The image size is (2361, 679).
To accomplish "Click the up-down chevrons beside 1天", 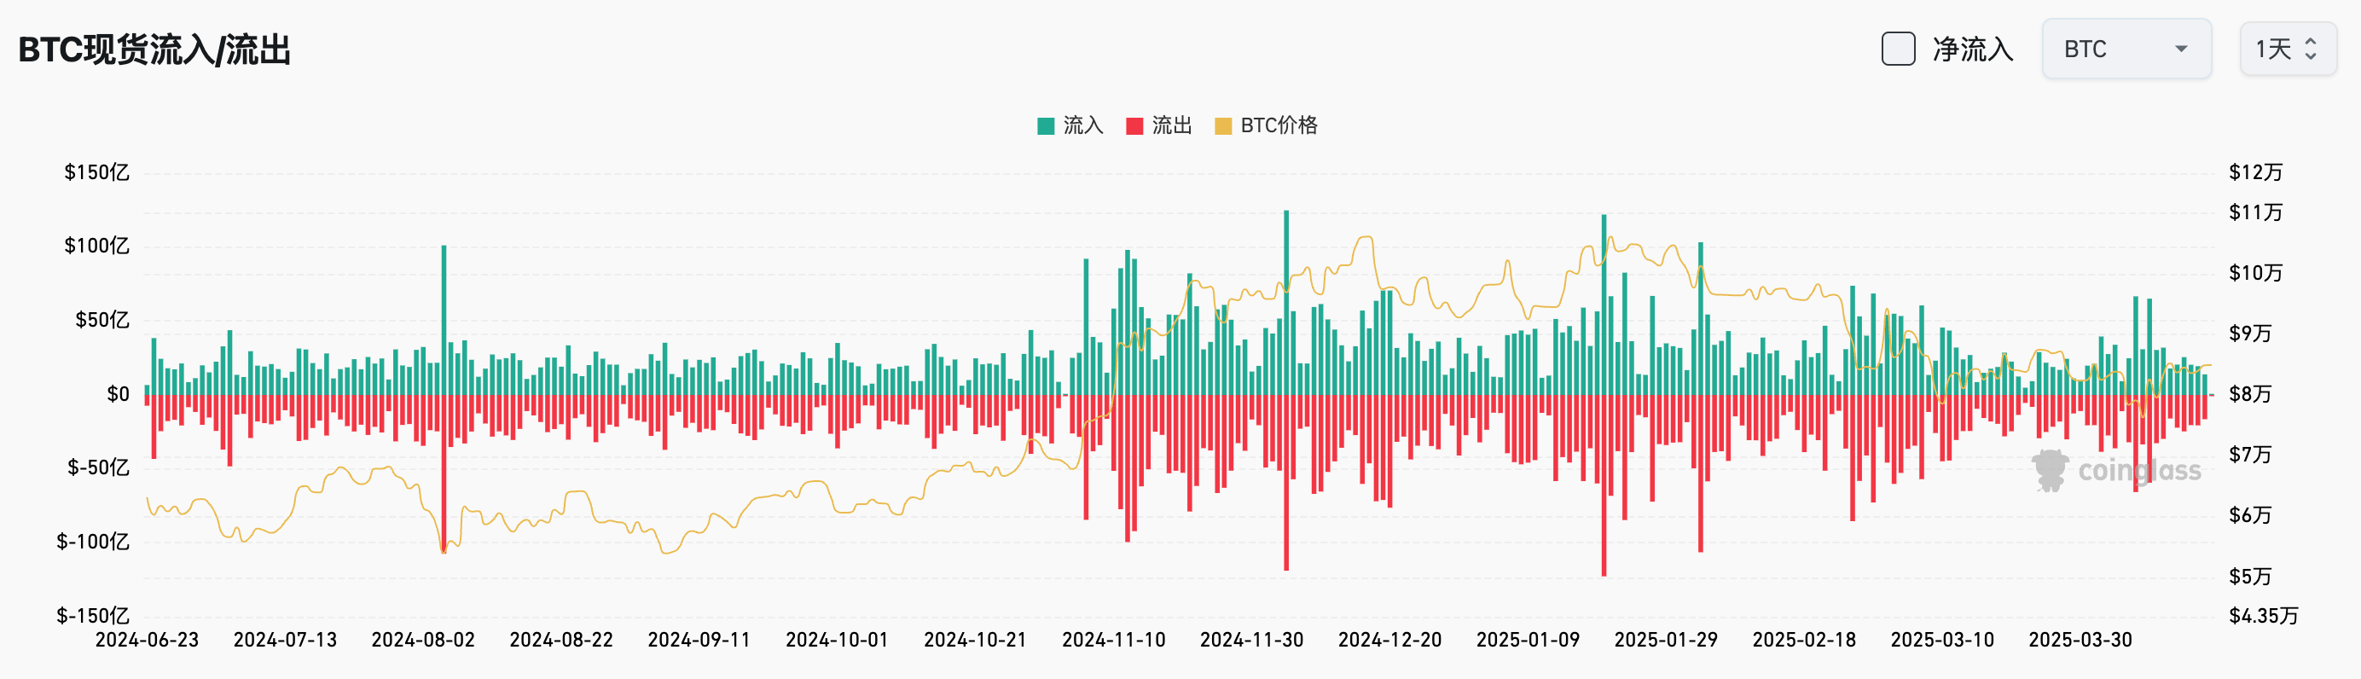I will coord(2311,49).
